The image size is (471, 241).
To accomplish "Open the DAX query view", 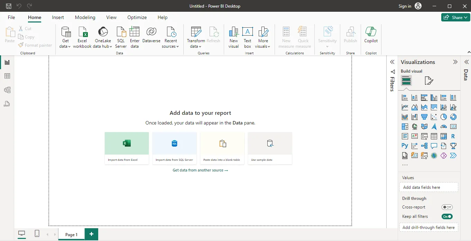I will click(x=7, y=104).
